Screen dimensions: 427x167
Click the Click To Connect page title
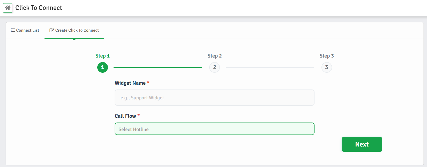coord(38,8)
